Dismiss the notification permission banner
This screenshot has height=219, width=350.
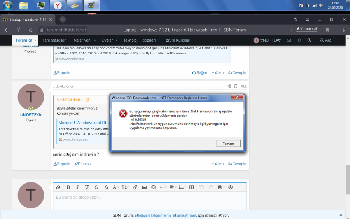341,215
